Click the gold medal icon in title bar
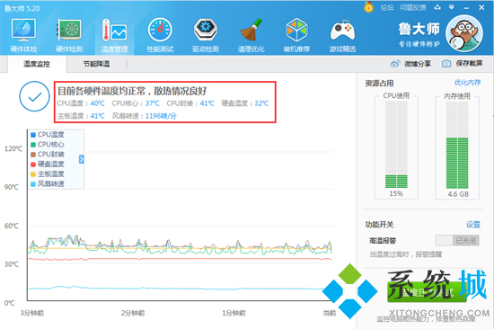The height and width of the screenshot is (329, 494). pos(368,7)
